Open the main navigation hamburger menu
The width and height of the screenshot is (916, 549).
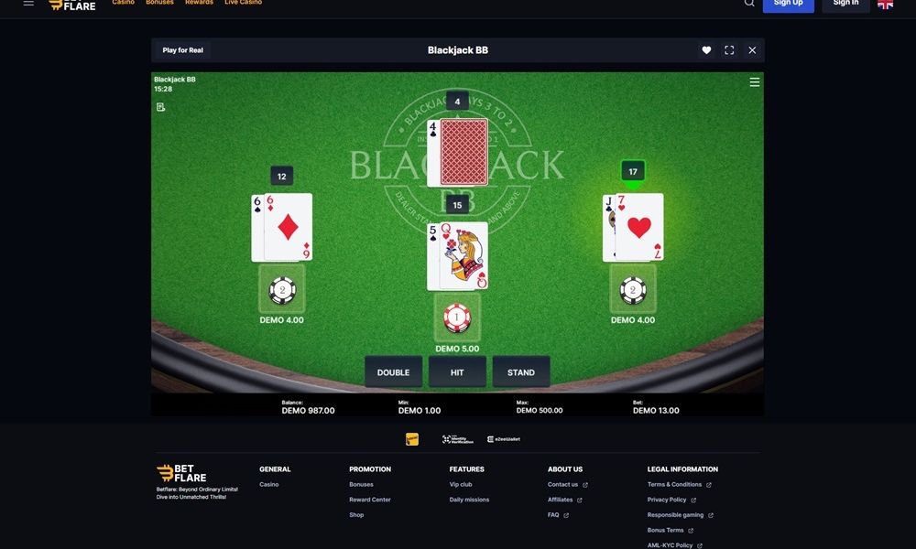pyautogui.click(x=28, y=3)
